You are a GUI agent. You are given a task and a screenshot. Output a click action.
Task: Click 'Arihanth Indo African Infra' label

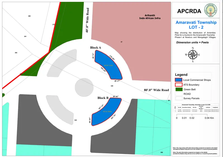point(150,17)
